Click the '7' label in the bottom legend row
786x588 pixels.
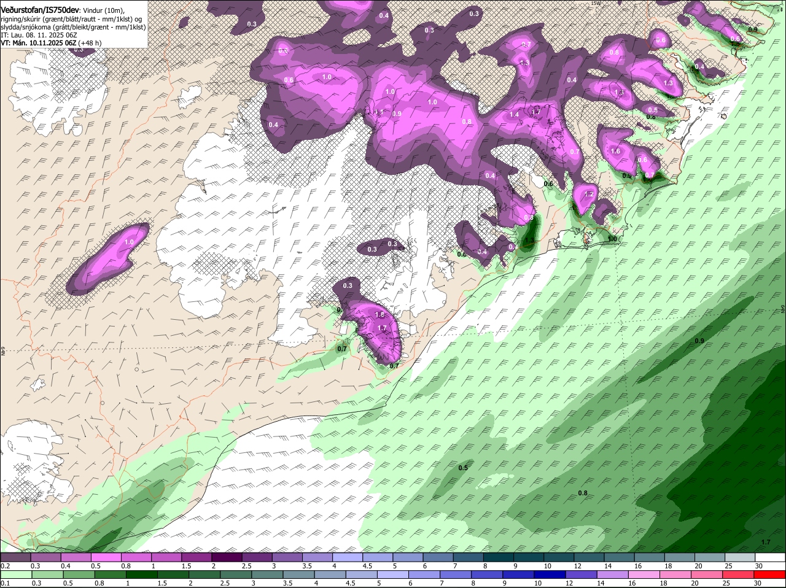(442, 583)
